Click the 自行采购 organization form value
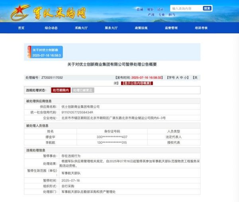This screenshot has height=202, width=239. click(x=68, y=186)
